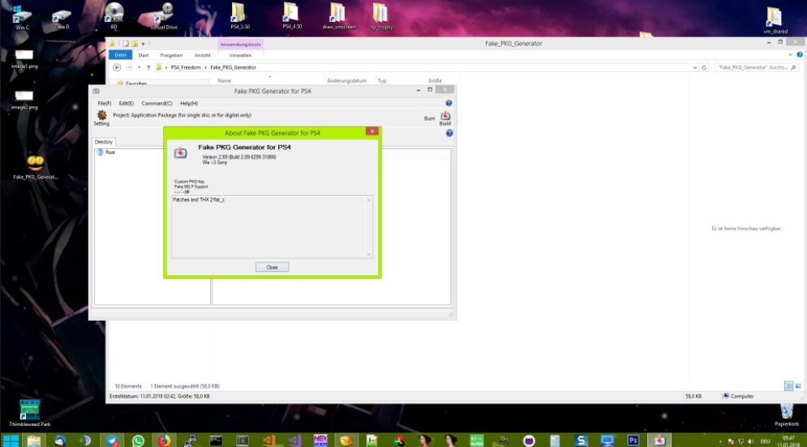This screenshot has width=807, height=447.
Task: Click Fake_PKG_Generator in the address breadcrumb
Action: point(233,67)
